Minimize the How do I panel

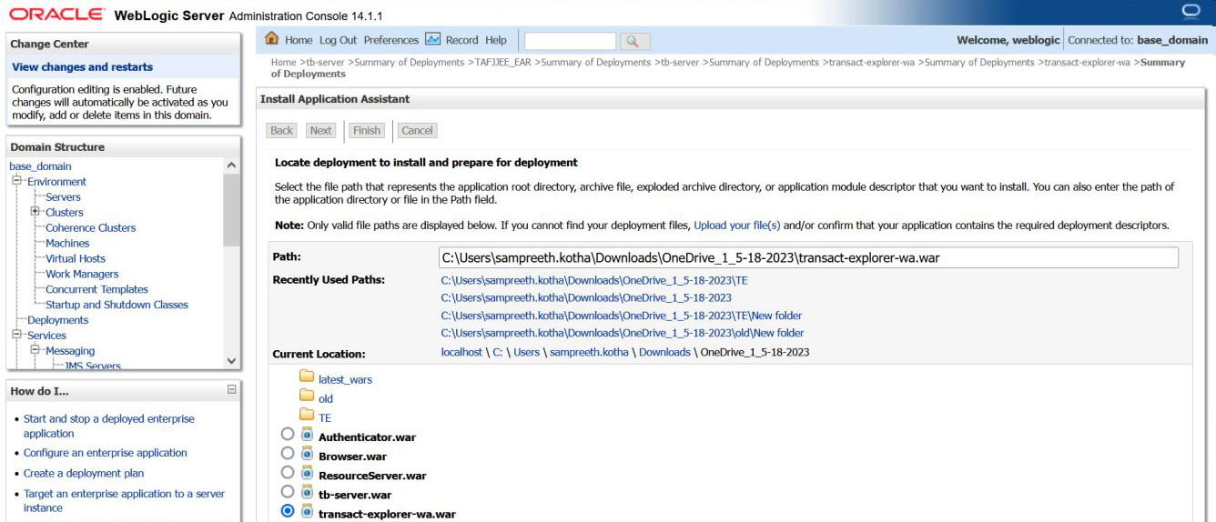coord(231,390)
